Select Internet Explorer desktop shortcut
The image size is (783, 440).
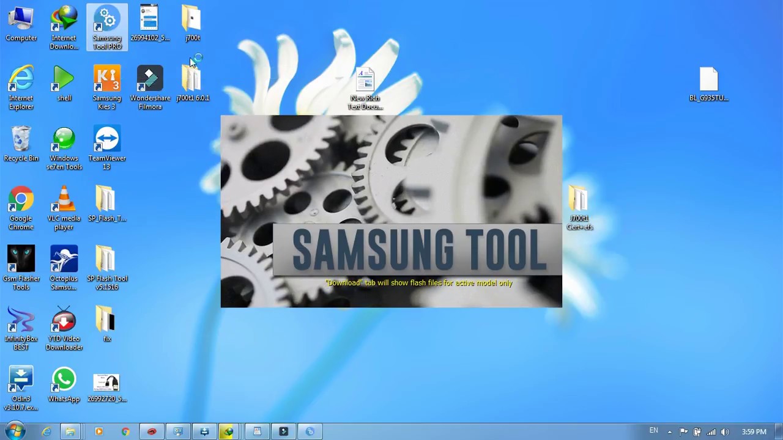coord(21,88)
